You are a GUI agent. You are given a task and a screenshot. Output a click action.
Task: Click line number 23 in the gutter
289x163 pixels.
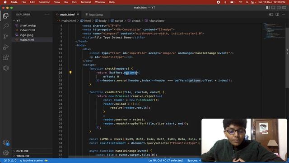pyautogui.click(x=61, y=100)
